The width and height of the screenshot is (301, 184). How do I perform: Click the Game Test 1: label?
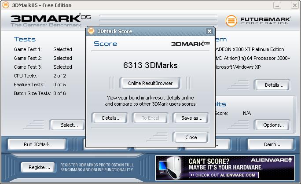tap(28, 49)
